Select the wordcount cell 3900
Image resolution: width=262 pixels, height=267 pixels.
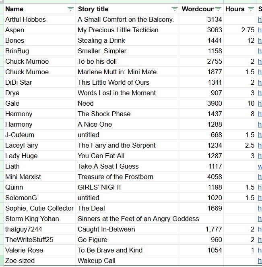click(x=202, y=103)
